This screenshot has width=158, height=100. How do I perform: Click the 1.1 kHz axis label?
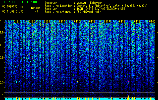point(2,32)
